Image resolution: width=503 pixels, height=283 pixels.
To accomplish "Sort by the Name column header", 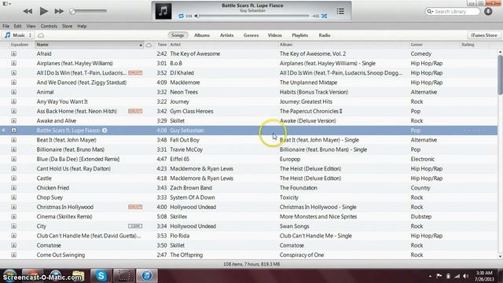I will click(89, 45).
